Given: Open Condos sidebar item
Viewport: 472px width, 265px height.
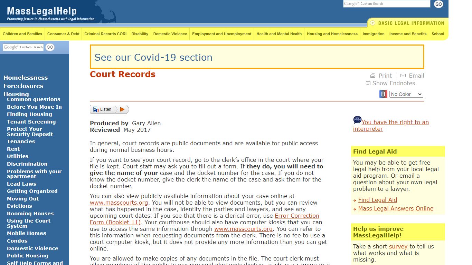Looking at the screenshot, I should [17, 241].
